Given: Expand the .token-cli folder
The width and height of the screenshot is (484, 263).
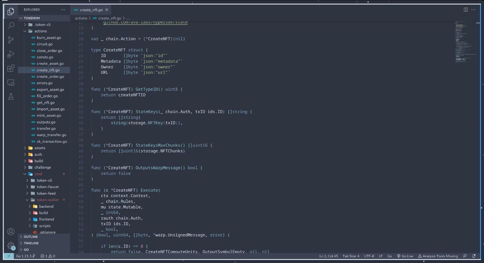Looking at the screenshot, I should [x=44, y=25].
